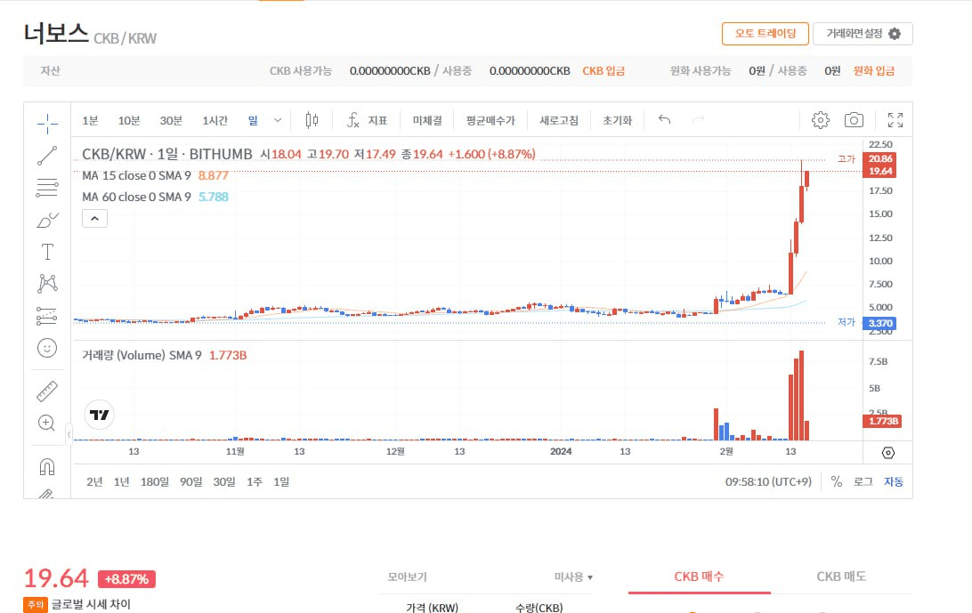Select the text annotation tool
This screenshot has height=613, width=972.
(47, 252)
